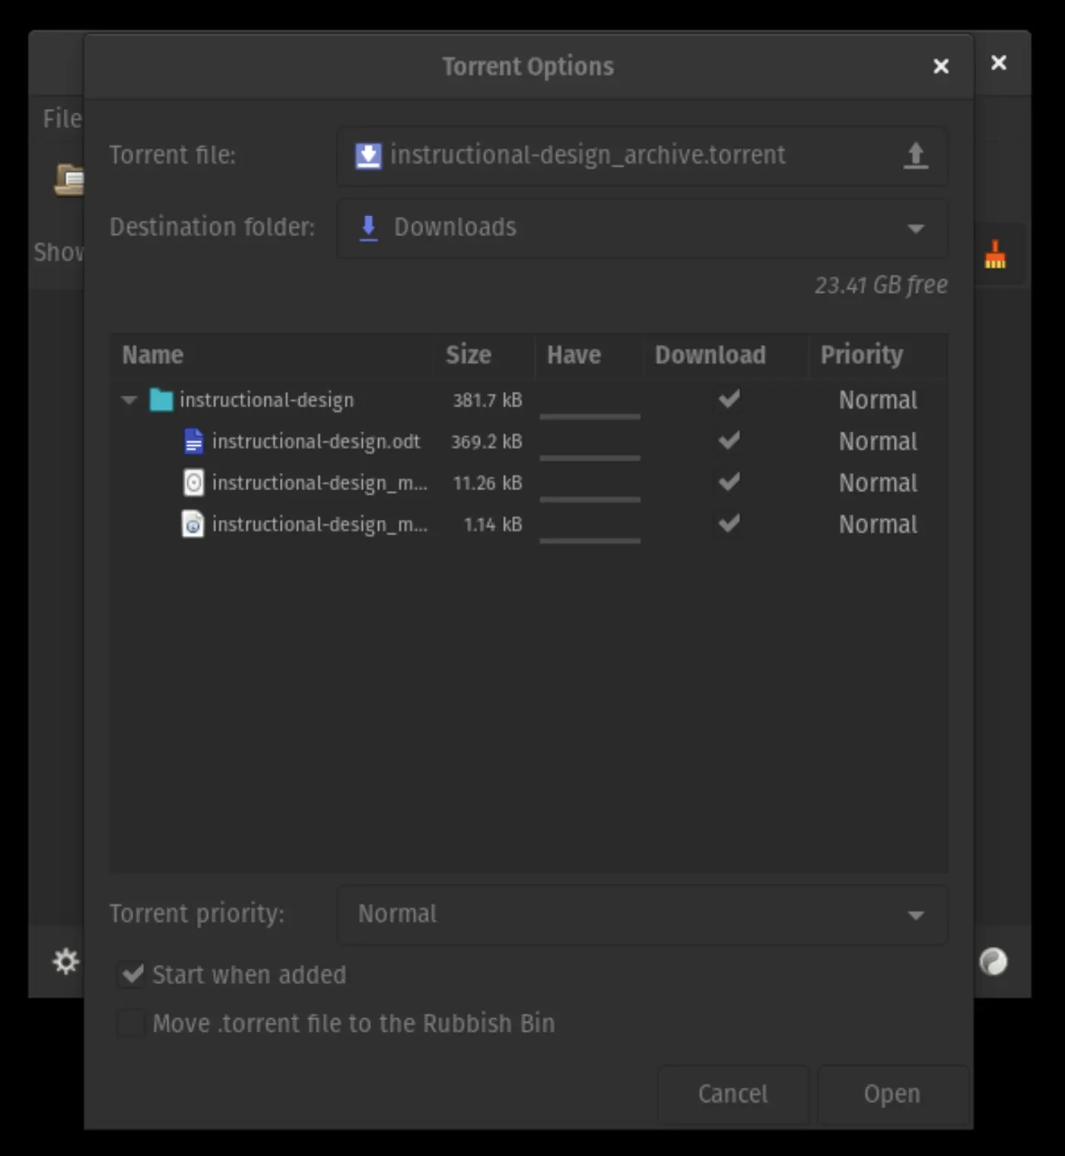Image resolution: width=1065 pixels, height=1156 pixels.
Task: Open the File menu in main window
Action: click(x=62, y=119)
